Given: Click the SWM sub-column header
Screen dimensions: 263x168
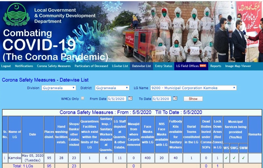Looking at the screenshot, I should tap(243, 148).
